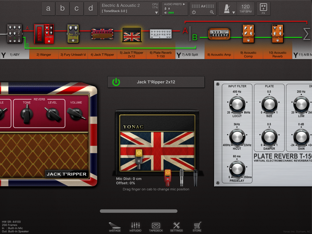Switch to the inSTUDIO tab
Image resolution: width=312 pixels, height=234 pixels.
pyautogui.click(x=135, y=227)
